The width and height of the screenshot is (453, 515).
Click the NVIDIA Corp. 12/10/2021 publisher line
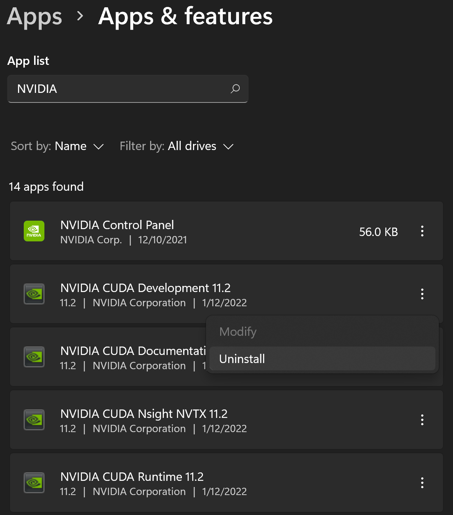124,240
